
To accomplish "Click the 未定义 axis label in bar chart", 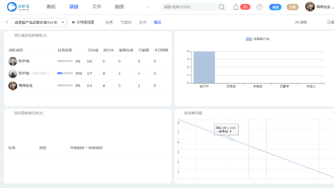I will point(311,86).
